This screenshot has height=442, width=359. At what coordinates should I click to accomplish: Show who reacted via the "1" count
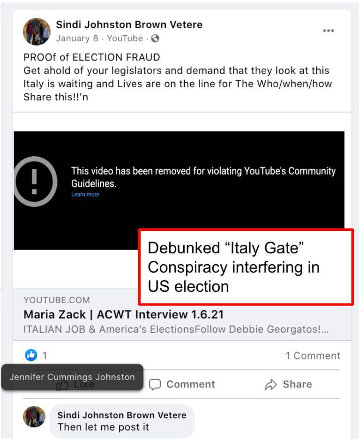[45, 356]
